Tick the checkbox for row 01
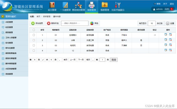Screen dimensions: 177x109 [x=34, y=35]
